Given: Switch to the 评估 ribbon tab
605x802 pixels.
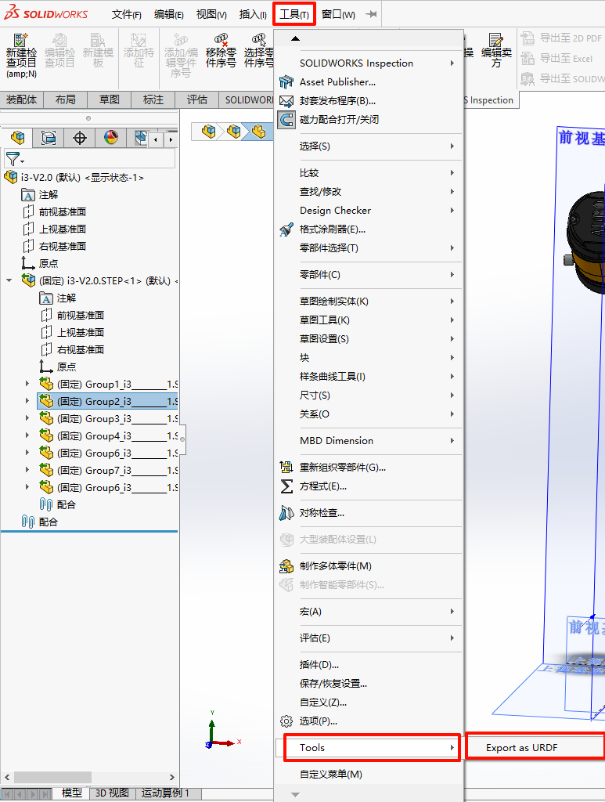Looking at the screenshot, I should [x=196, y=99].
